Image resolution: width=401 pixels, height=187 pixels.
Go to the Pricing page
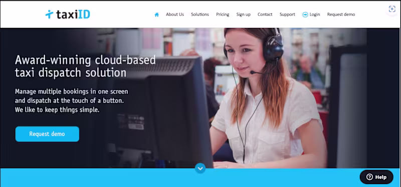pyautogui.click(x=223, y=14)
